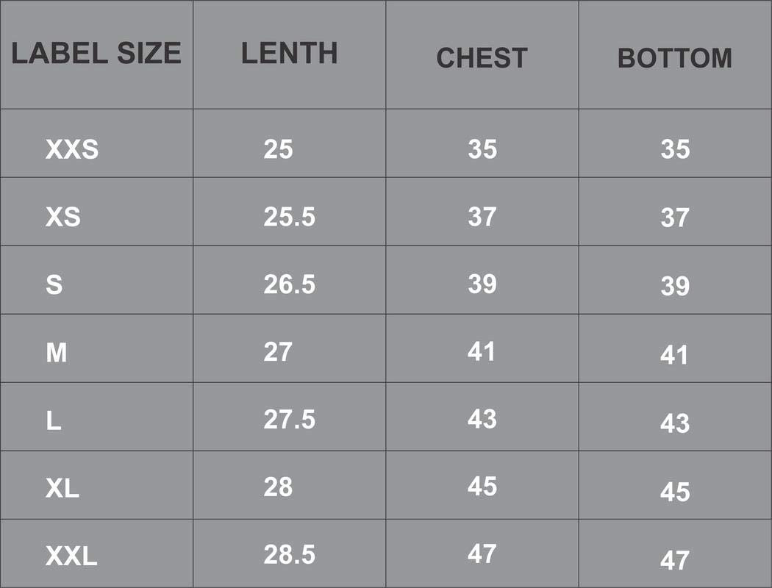Select the XS size label cell

click(63, 218)
